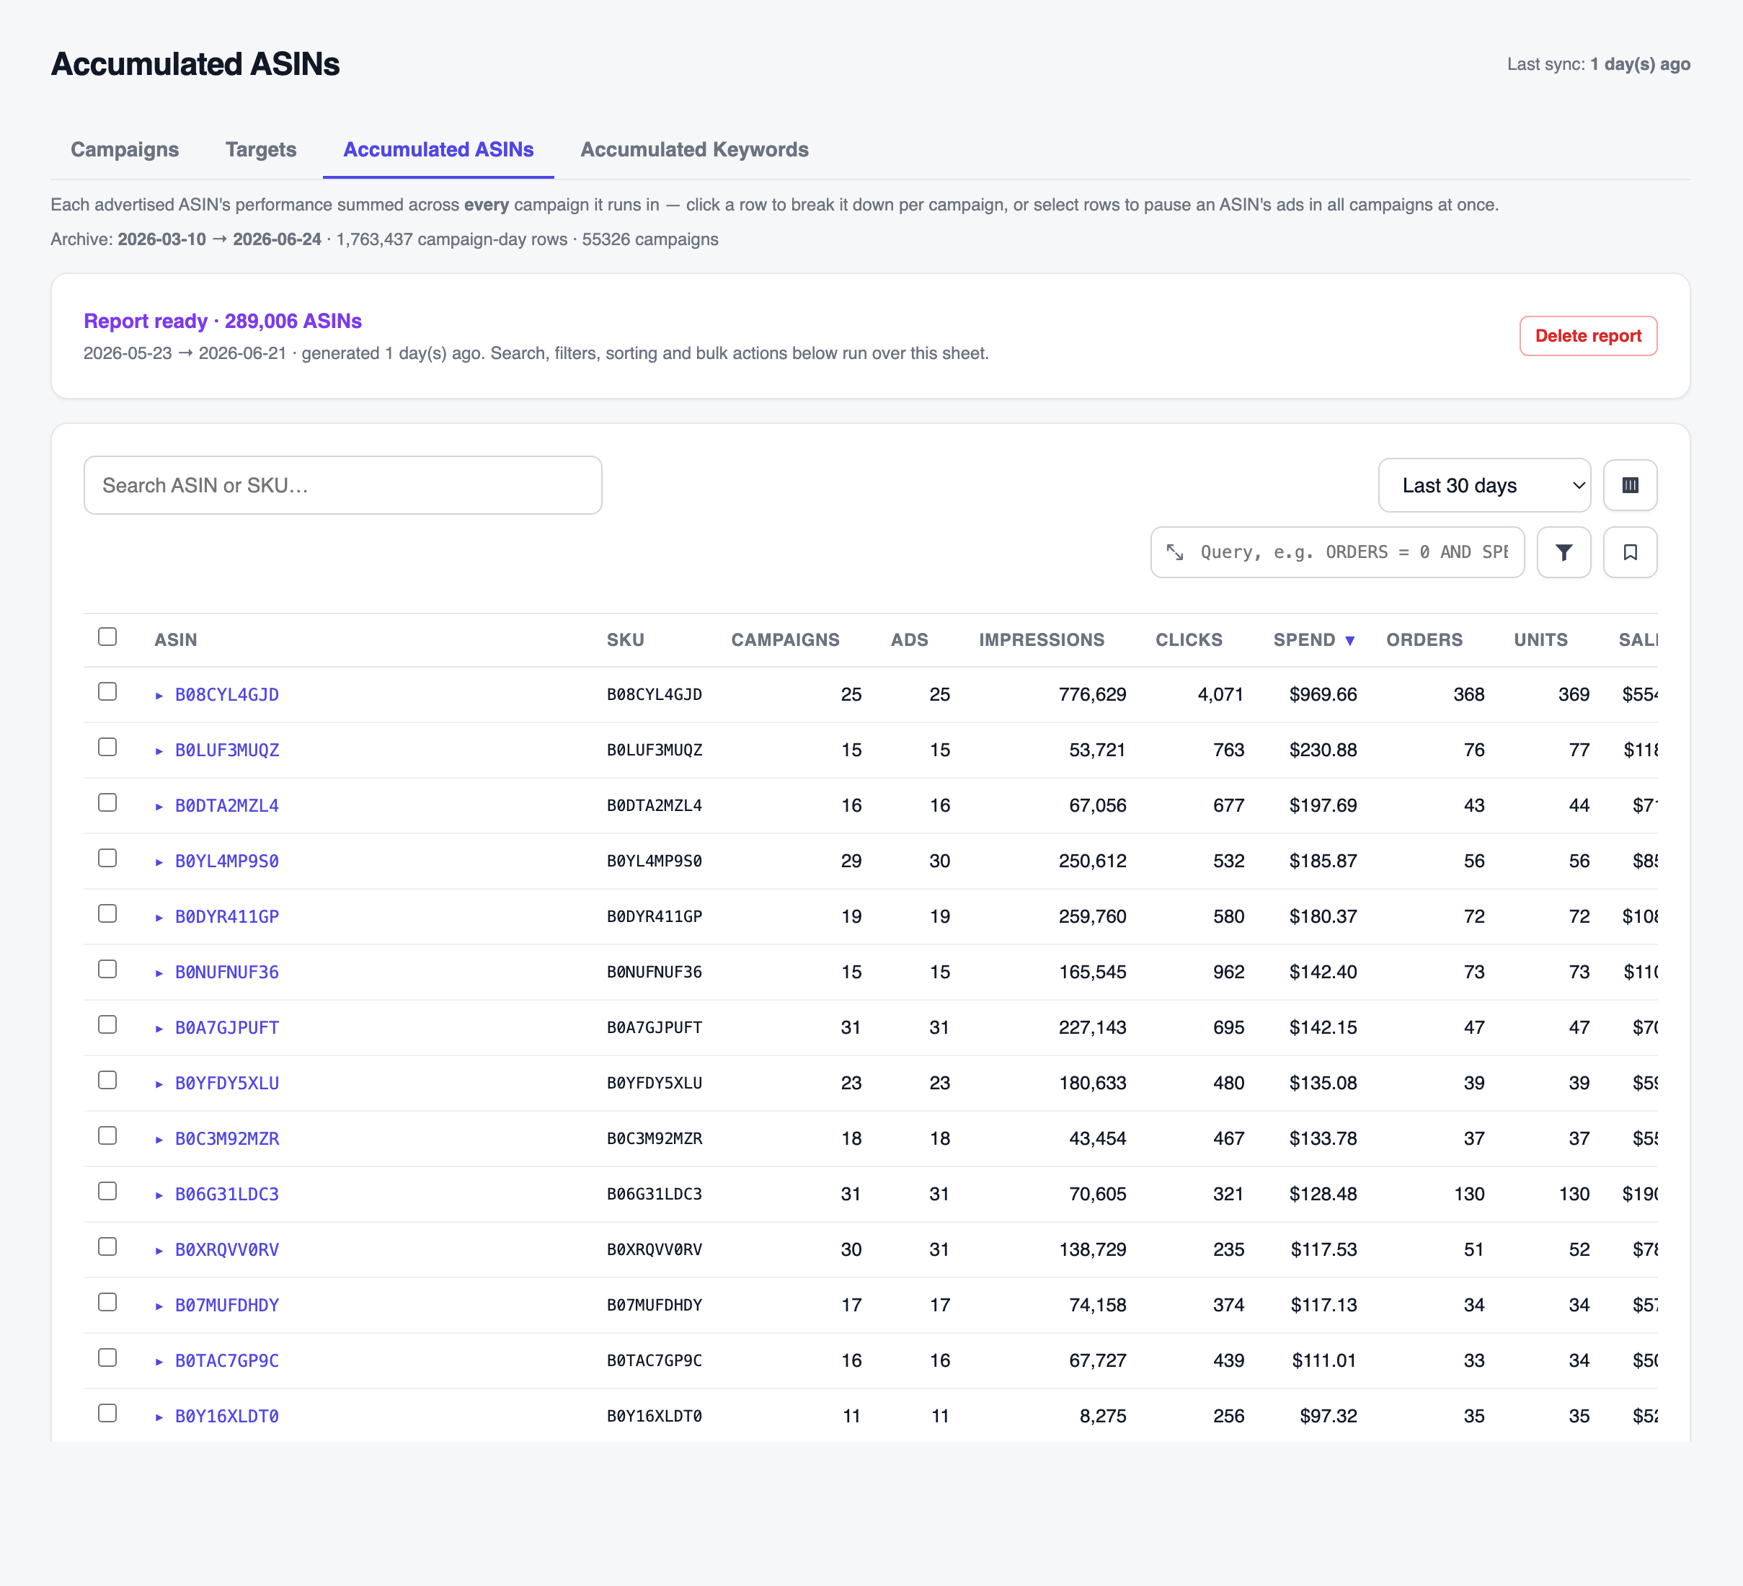Sort by SPEND column header

(1313, 640)
